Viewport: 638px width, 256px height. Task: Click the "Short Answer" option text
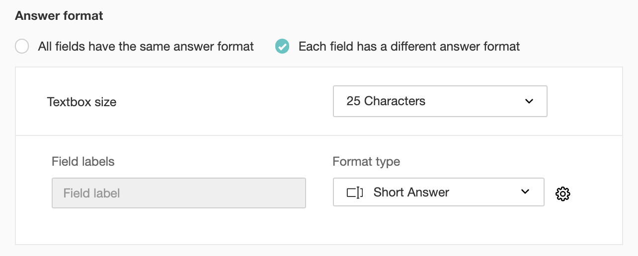[411, 192]
